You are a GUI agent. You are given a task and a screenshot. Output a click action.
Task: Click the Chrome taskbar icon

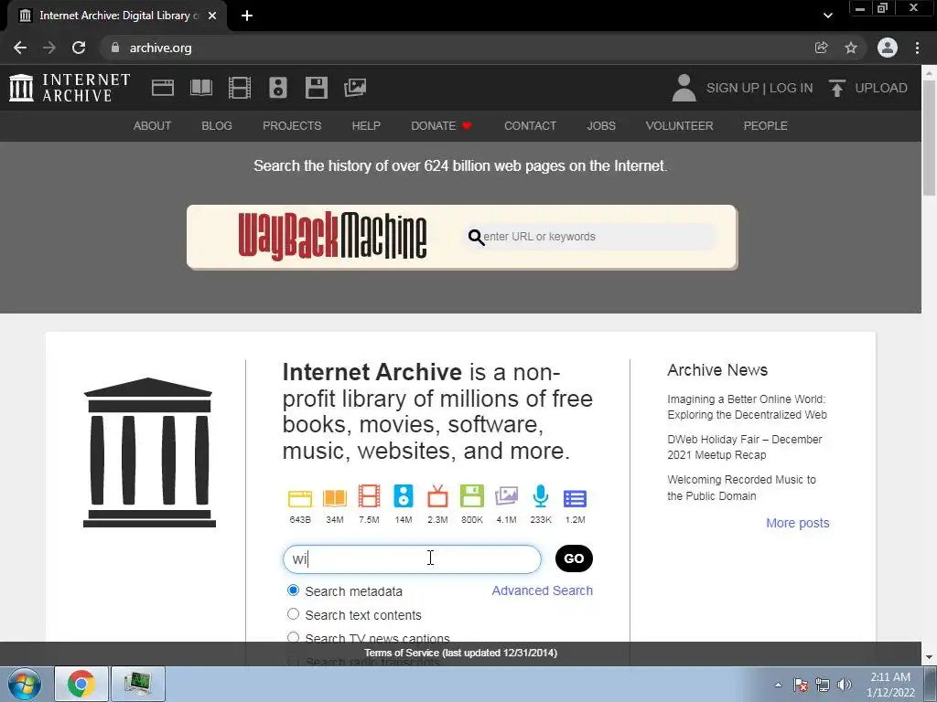click(81, 684)
